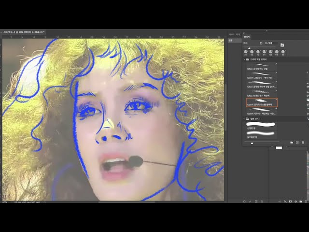Create new brush with the plus-square icon
The height and width of the screenshot is (232, 309).
297,143
